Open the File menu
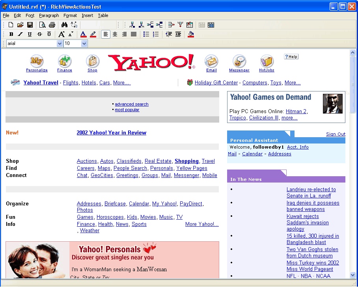 pos(6,15)
